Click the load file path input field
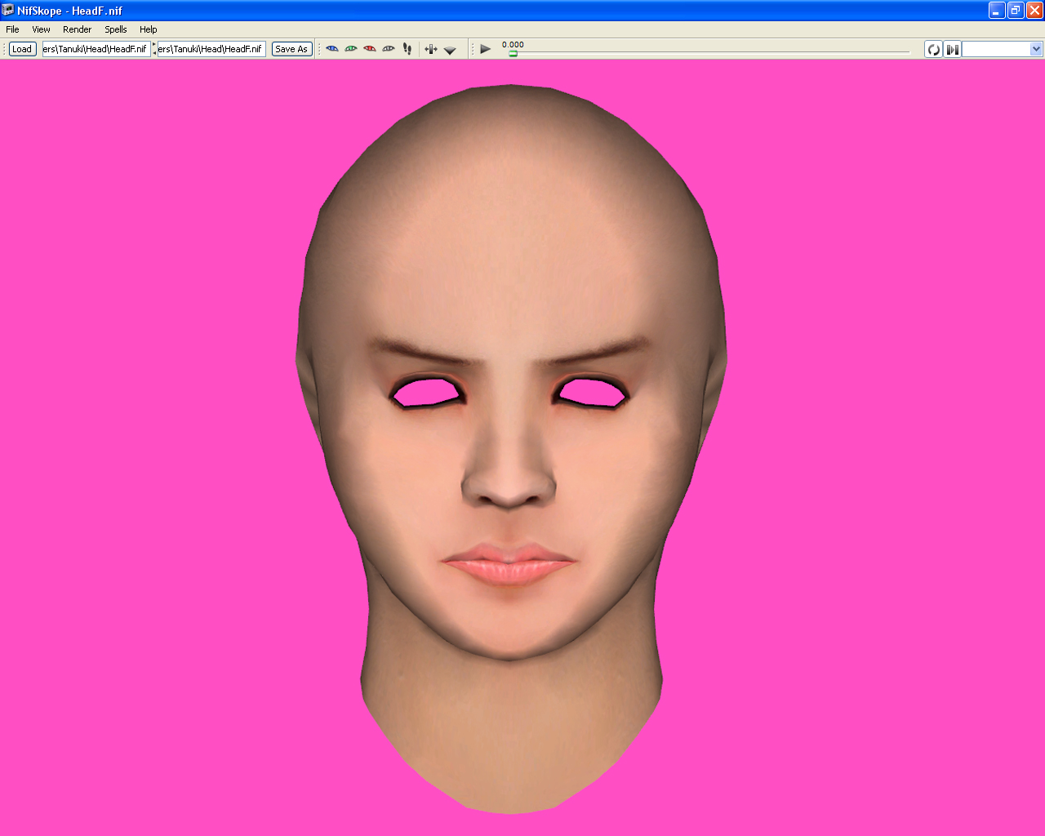 (96, 49)
